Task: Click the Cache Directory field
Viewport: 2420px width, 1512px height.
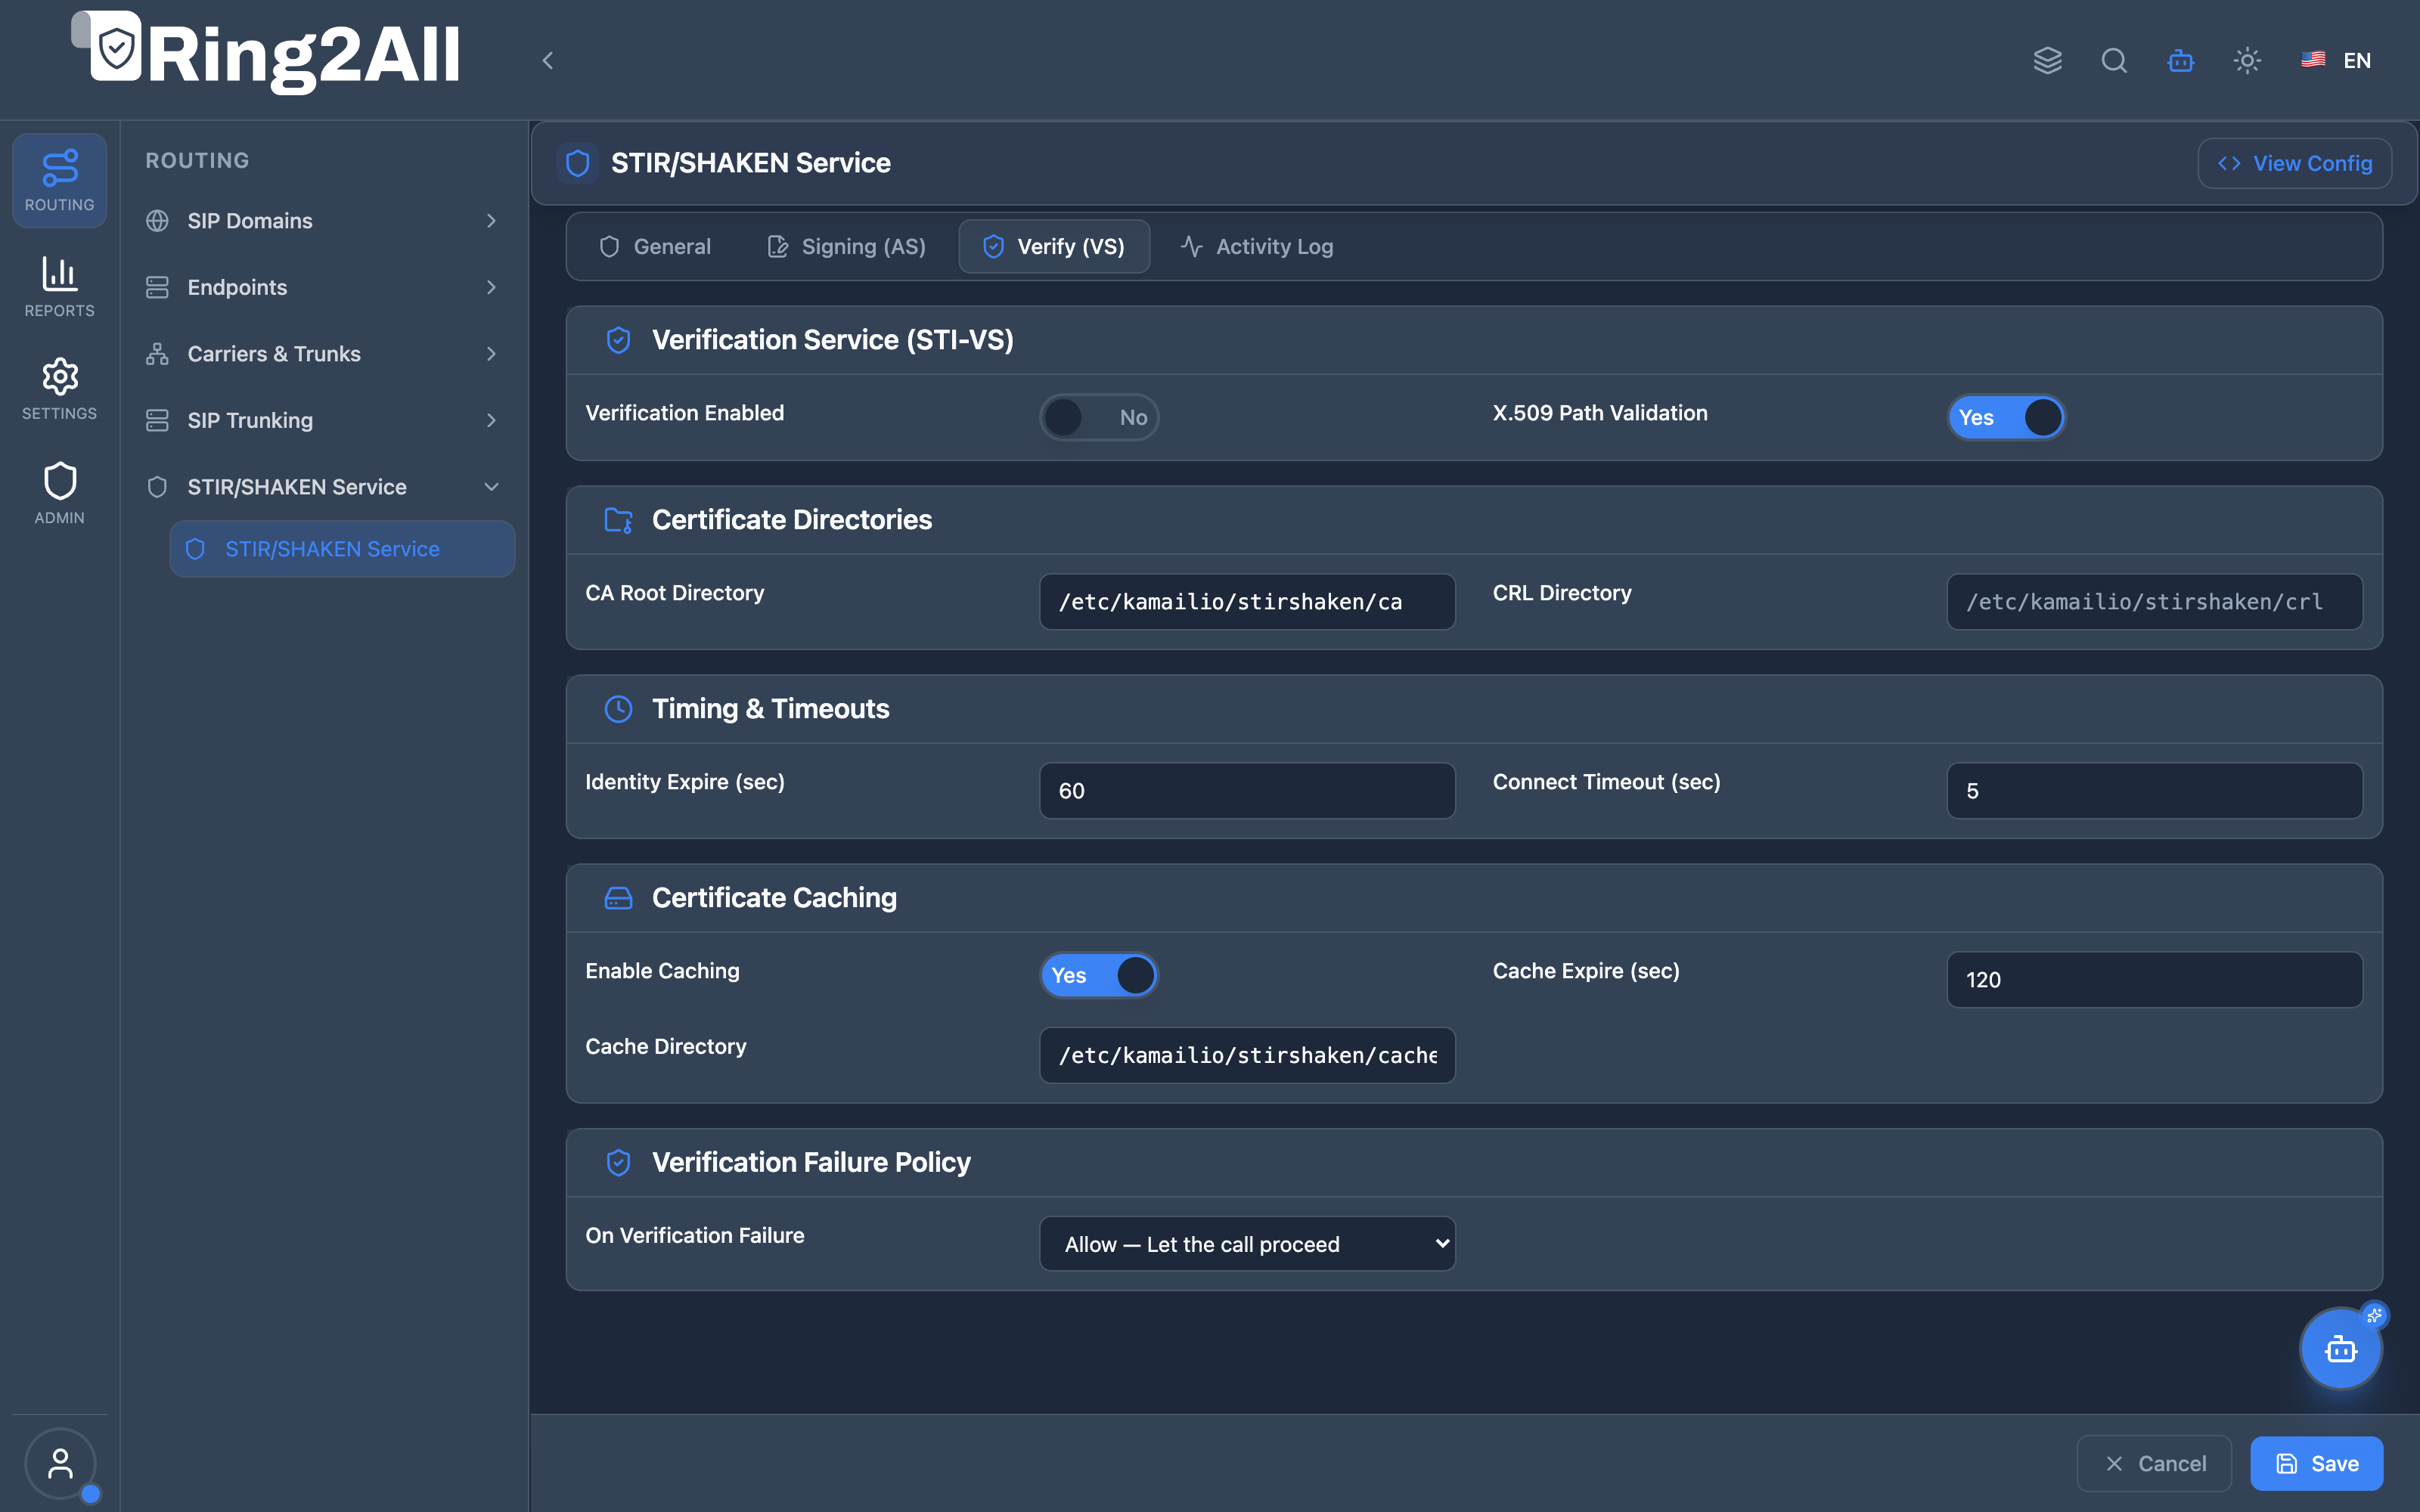Action: (1247, 1055)
